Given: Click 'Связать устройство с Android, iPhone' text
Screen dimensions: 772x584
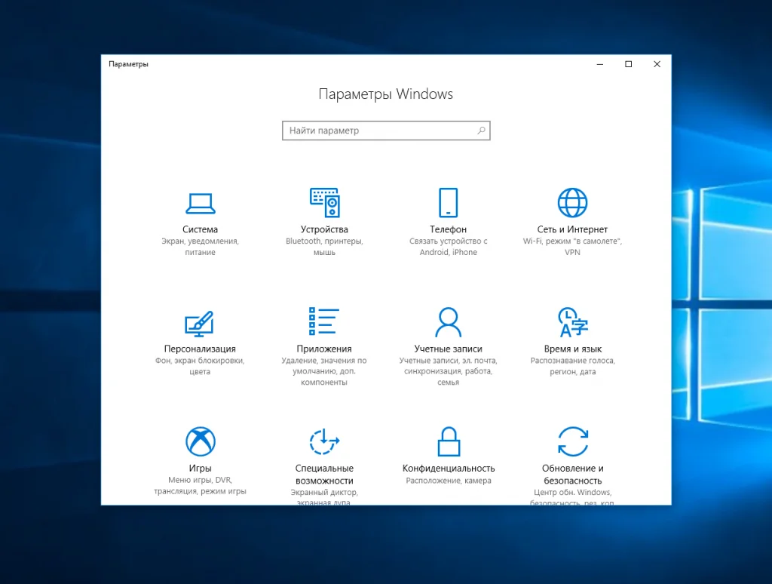Looking at the screenshot, I should (448, 247).
